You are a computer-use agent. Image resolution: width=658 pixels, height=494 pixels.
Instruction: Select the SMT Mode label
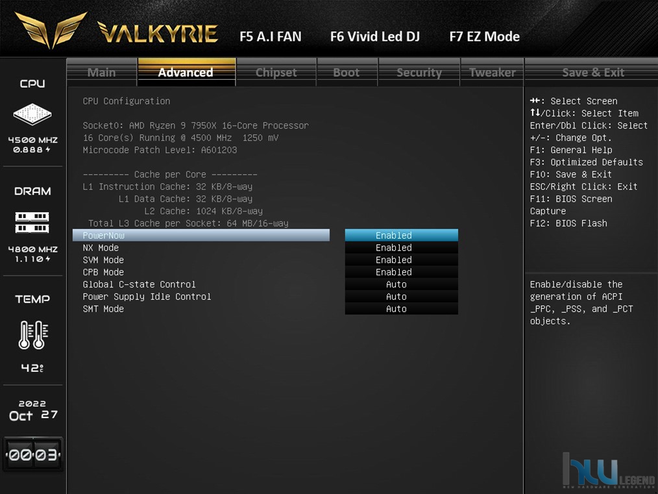[103, 308]
